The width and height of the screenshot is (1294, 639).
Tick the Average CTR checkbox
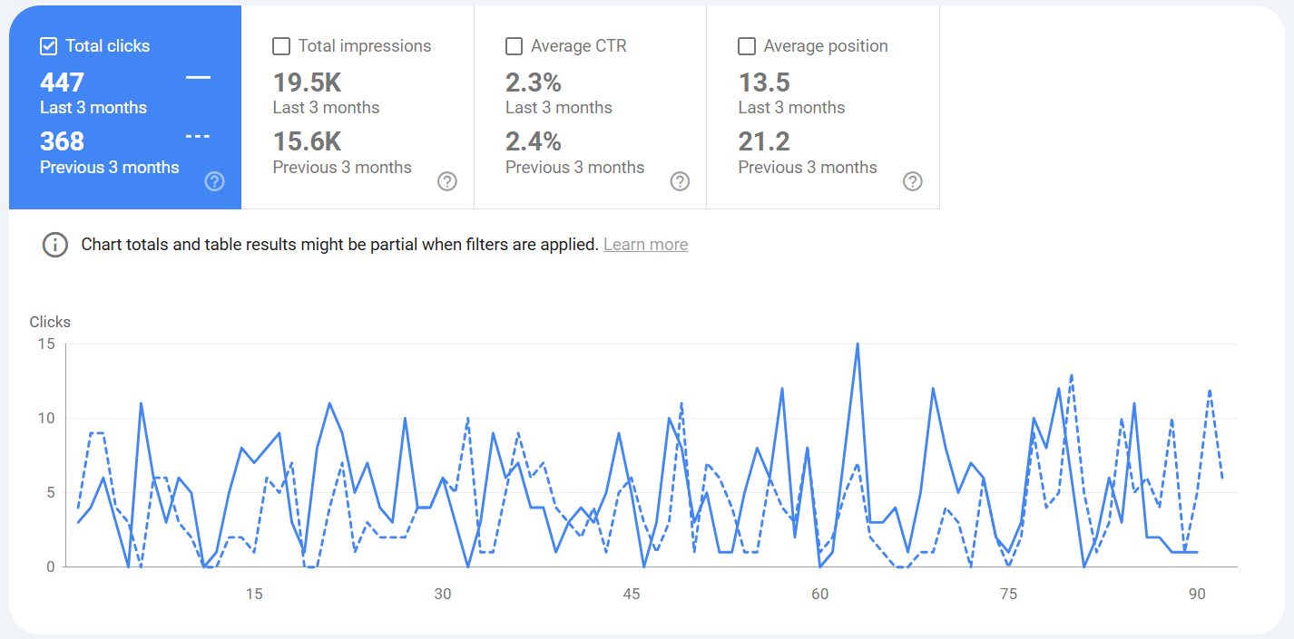point(515,46)
